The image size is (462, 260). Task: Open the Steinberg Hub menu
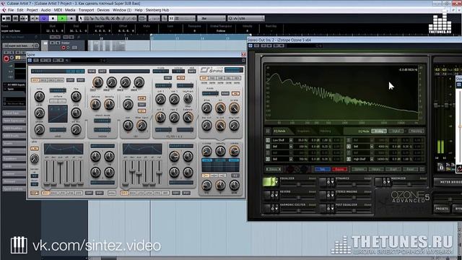(x=157, y=10)
